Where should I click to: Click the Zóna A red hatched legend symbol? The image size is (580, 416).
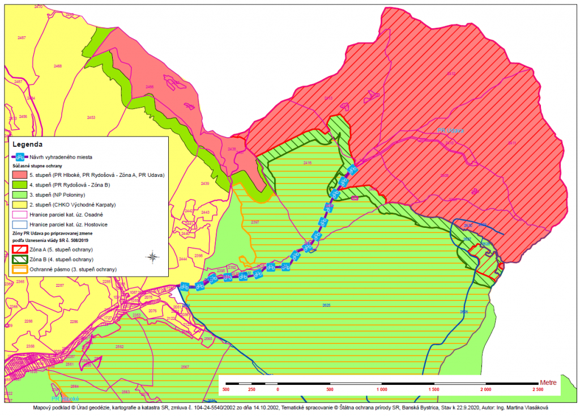pyautogui.click(x=19, y=249)
